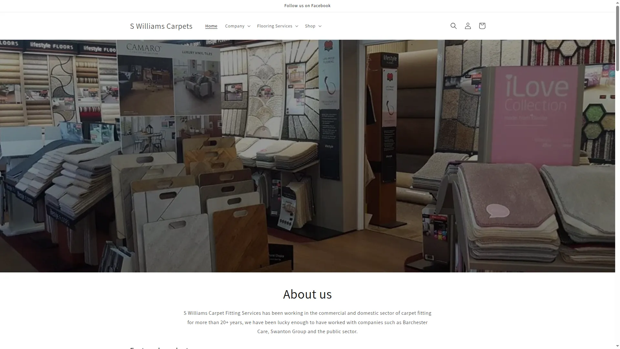The width and height of the screenshot is (620, 349).
Task: Expand the Shop dropdown menu
Action: click(313, 26)
